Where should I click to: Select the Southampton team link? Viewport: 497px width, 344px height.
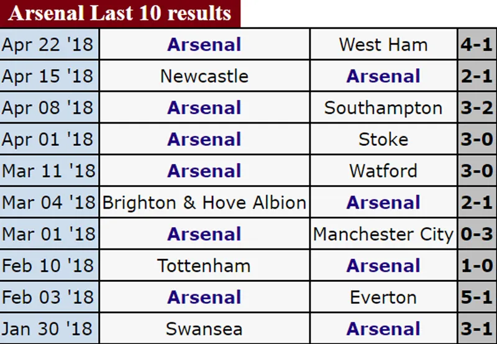click(383, 108)
